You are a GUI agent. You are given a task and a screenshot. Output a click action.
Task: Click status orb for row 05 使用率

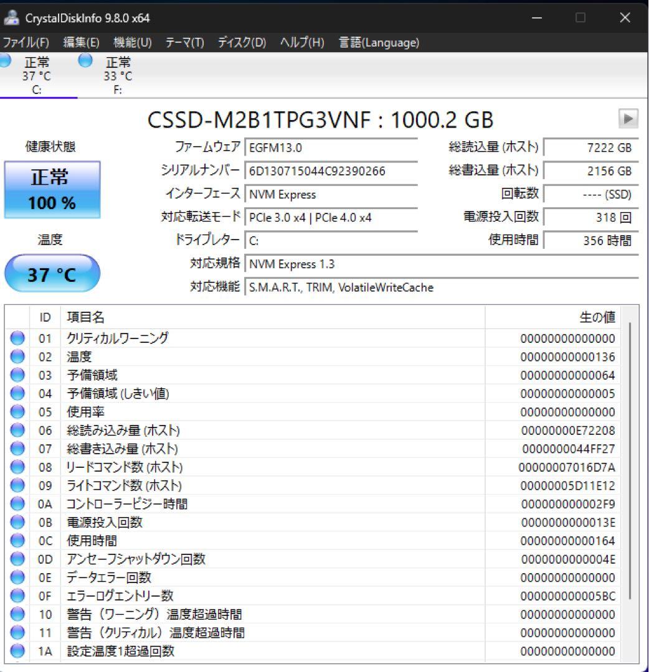click(x=17, y=412)
